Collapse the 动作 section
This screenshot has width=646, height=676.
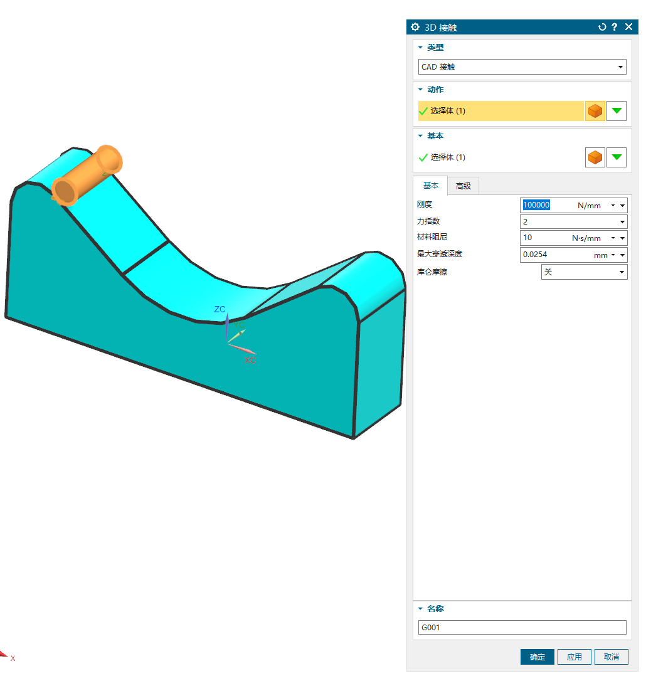pos(421,90)
